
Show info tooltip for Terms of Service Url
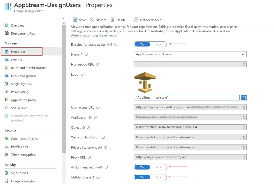(103, 137)
